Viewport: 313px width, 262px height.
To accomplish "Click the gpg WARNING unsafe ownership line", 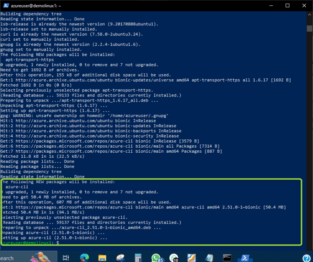I will pyautogui.click(x=84, y=116).
